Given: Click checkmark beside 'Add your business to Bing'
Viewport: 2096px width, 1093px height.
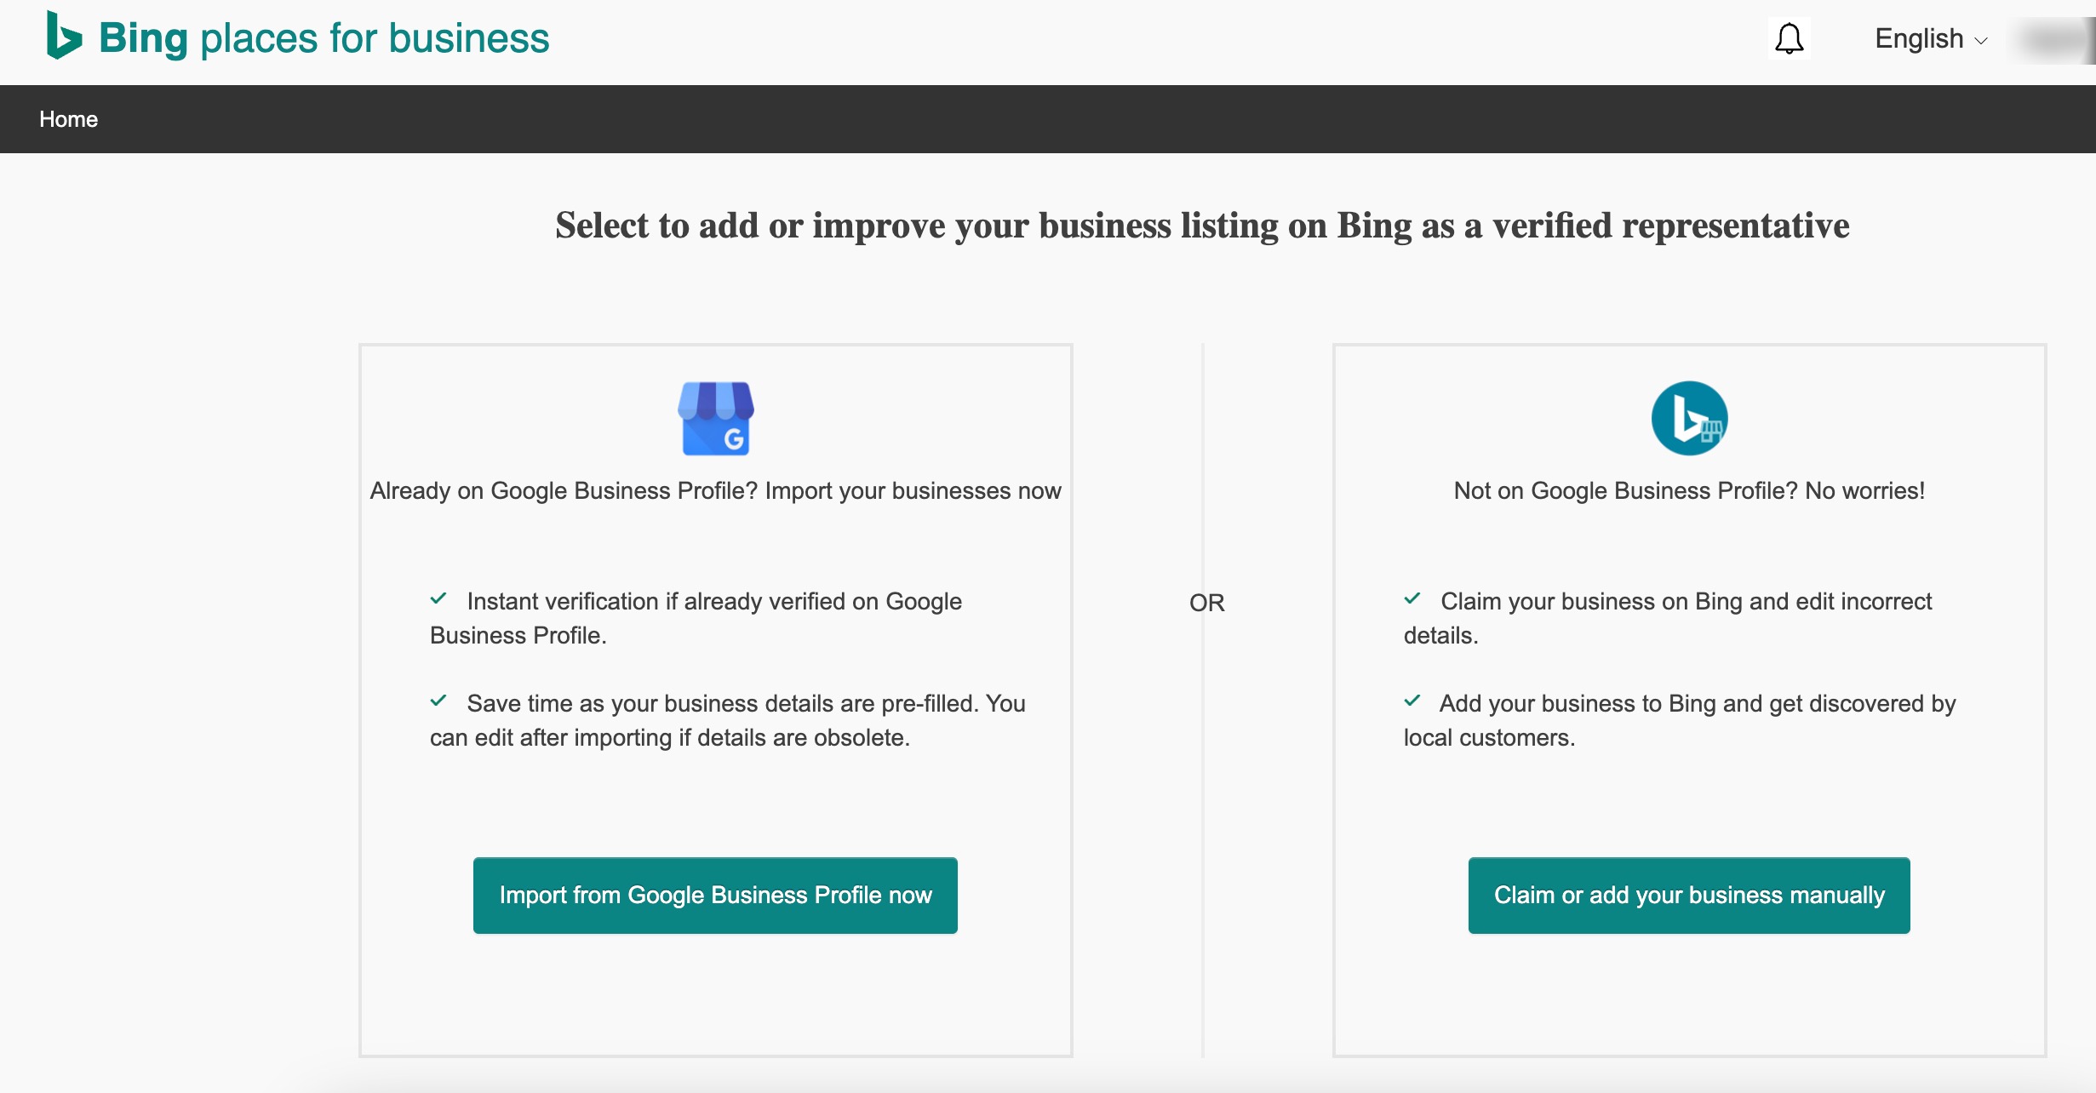Looking at the screenshot, I should pyautogui.click(x=1412, y=701).
